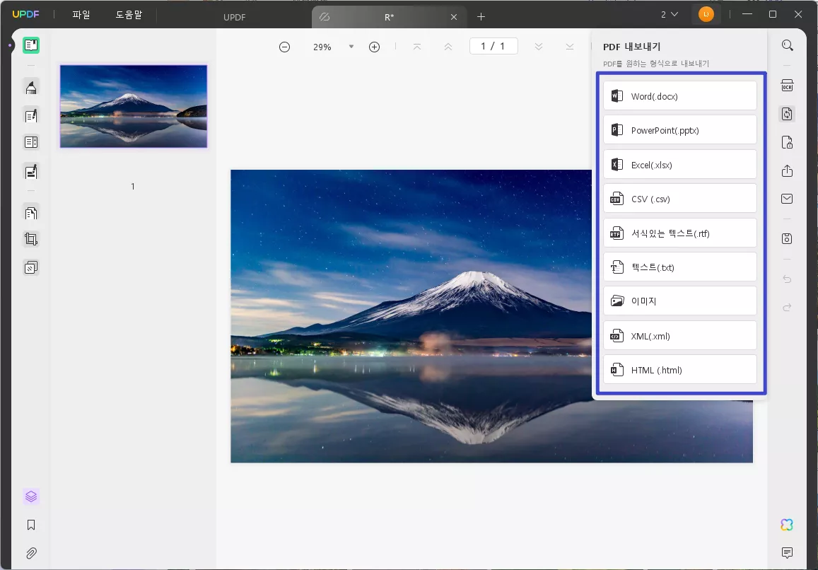Open UPDF AI assistant icon
The width and height of the screenshot is (818, 570).
(787, 525)
